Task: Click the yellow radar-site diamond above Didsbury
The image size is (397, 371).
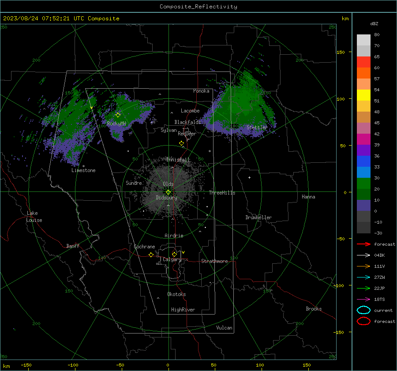Action: 169,192
